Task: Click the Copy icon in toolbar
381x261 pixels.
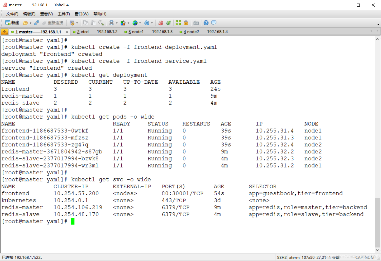Action: click(86, 23)
